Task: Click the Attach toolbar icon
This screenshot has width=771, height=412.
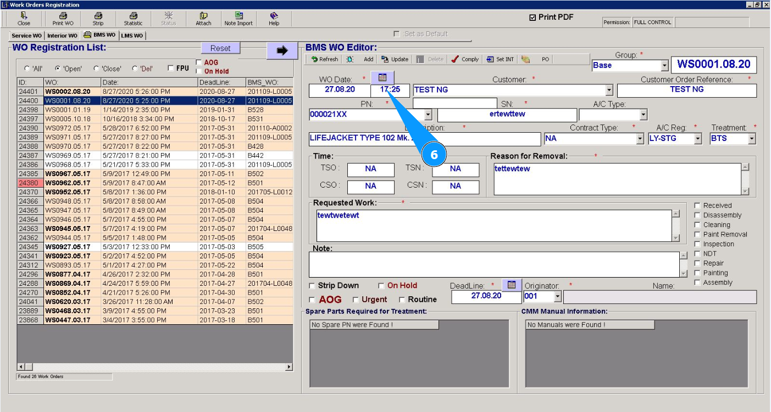Action: pos(203,19)
